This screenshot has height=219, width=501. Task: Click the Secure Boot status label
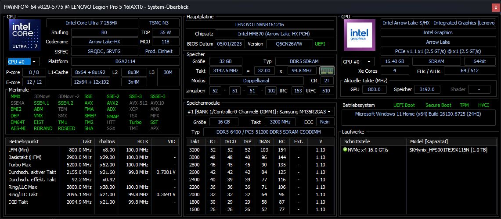click(x=438, y=105)
